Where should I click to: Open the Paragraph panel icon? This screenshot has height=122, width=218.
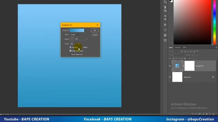(165, 20)
